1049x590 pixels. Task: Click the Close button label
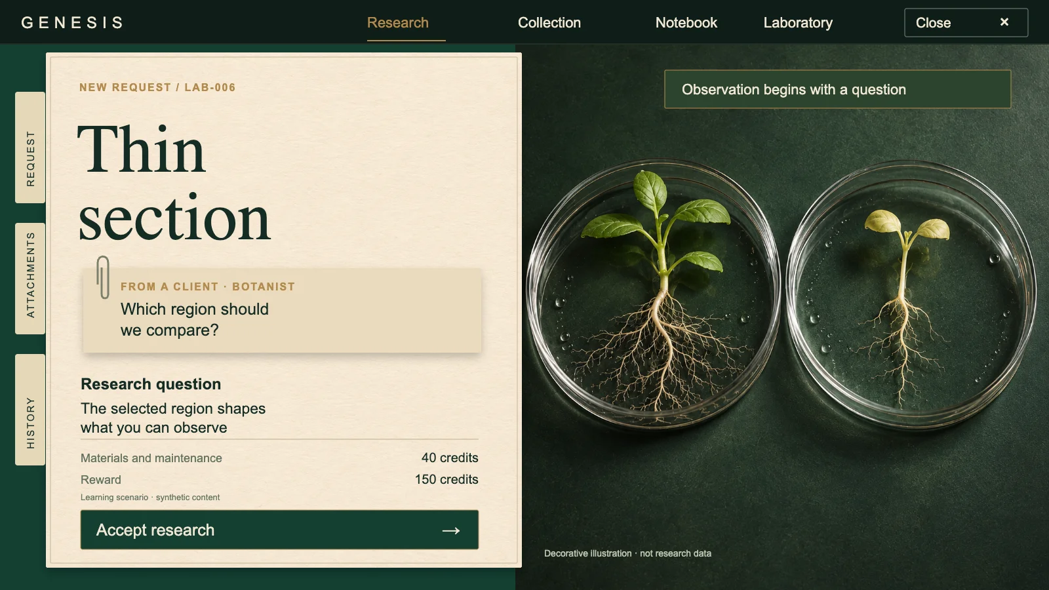[x=933, y=23]
